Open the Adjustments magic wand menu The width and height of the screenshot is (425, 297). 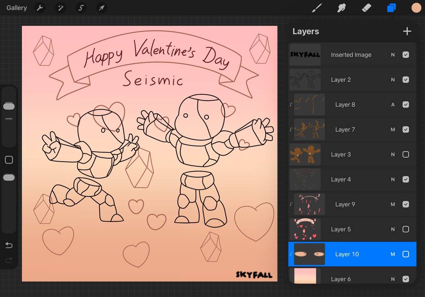[61, 8]
